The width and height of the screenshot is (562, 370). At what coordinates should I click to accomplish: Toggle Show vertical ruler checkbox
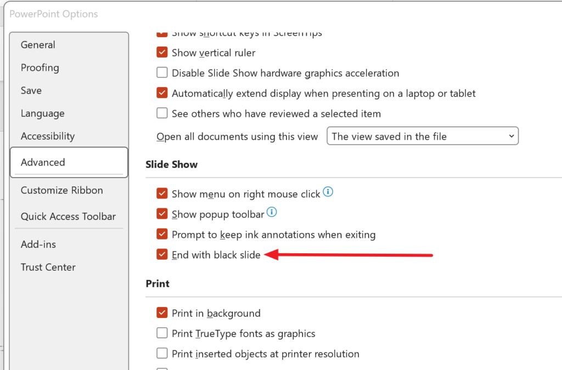pos(162,53)
